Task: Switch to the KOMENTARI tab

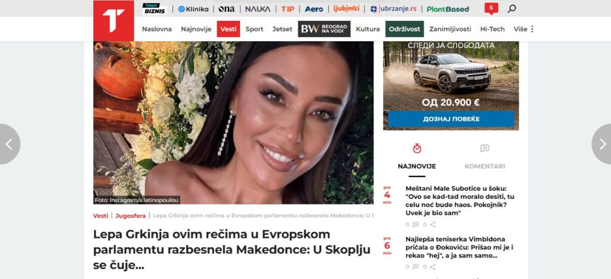Action: 485,166
